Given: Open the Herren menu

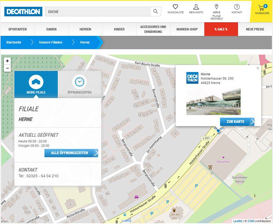Looking at the screenshot, I should 85,29.
